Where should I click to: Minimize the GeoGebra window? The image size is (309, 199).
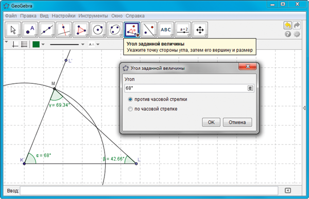tap(272, 4)
